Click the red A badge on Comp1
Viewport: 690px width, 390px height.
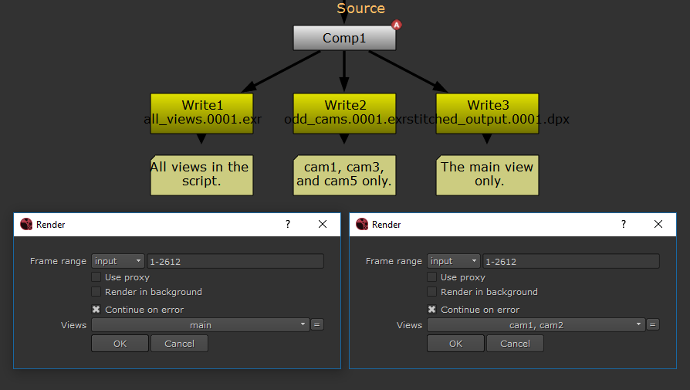point(397,25)
